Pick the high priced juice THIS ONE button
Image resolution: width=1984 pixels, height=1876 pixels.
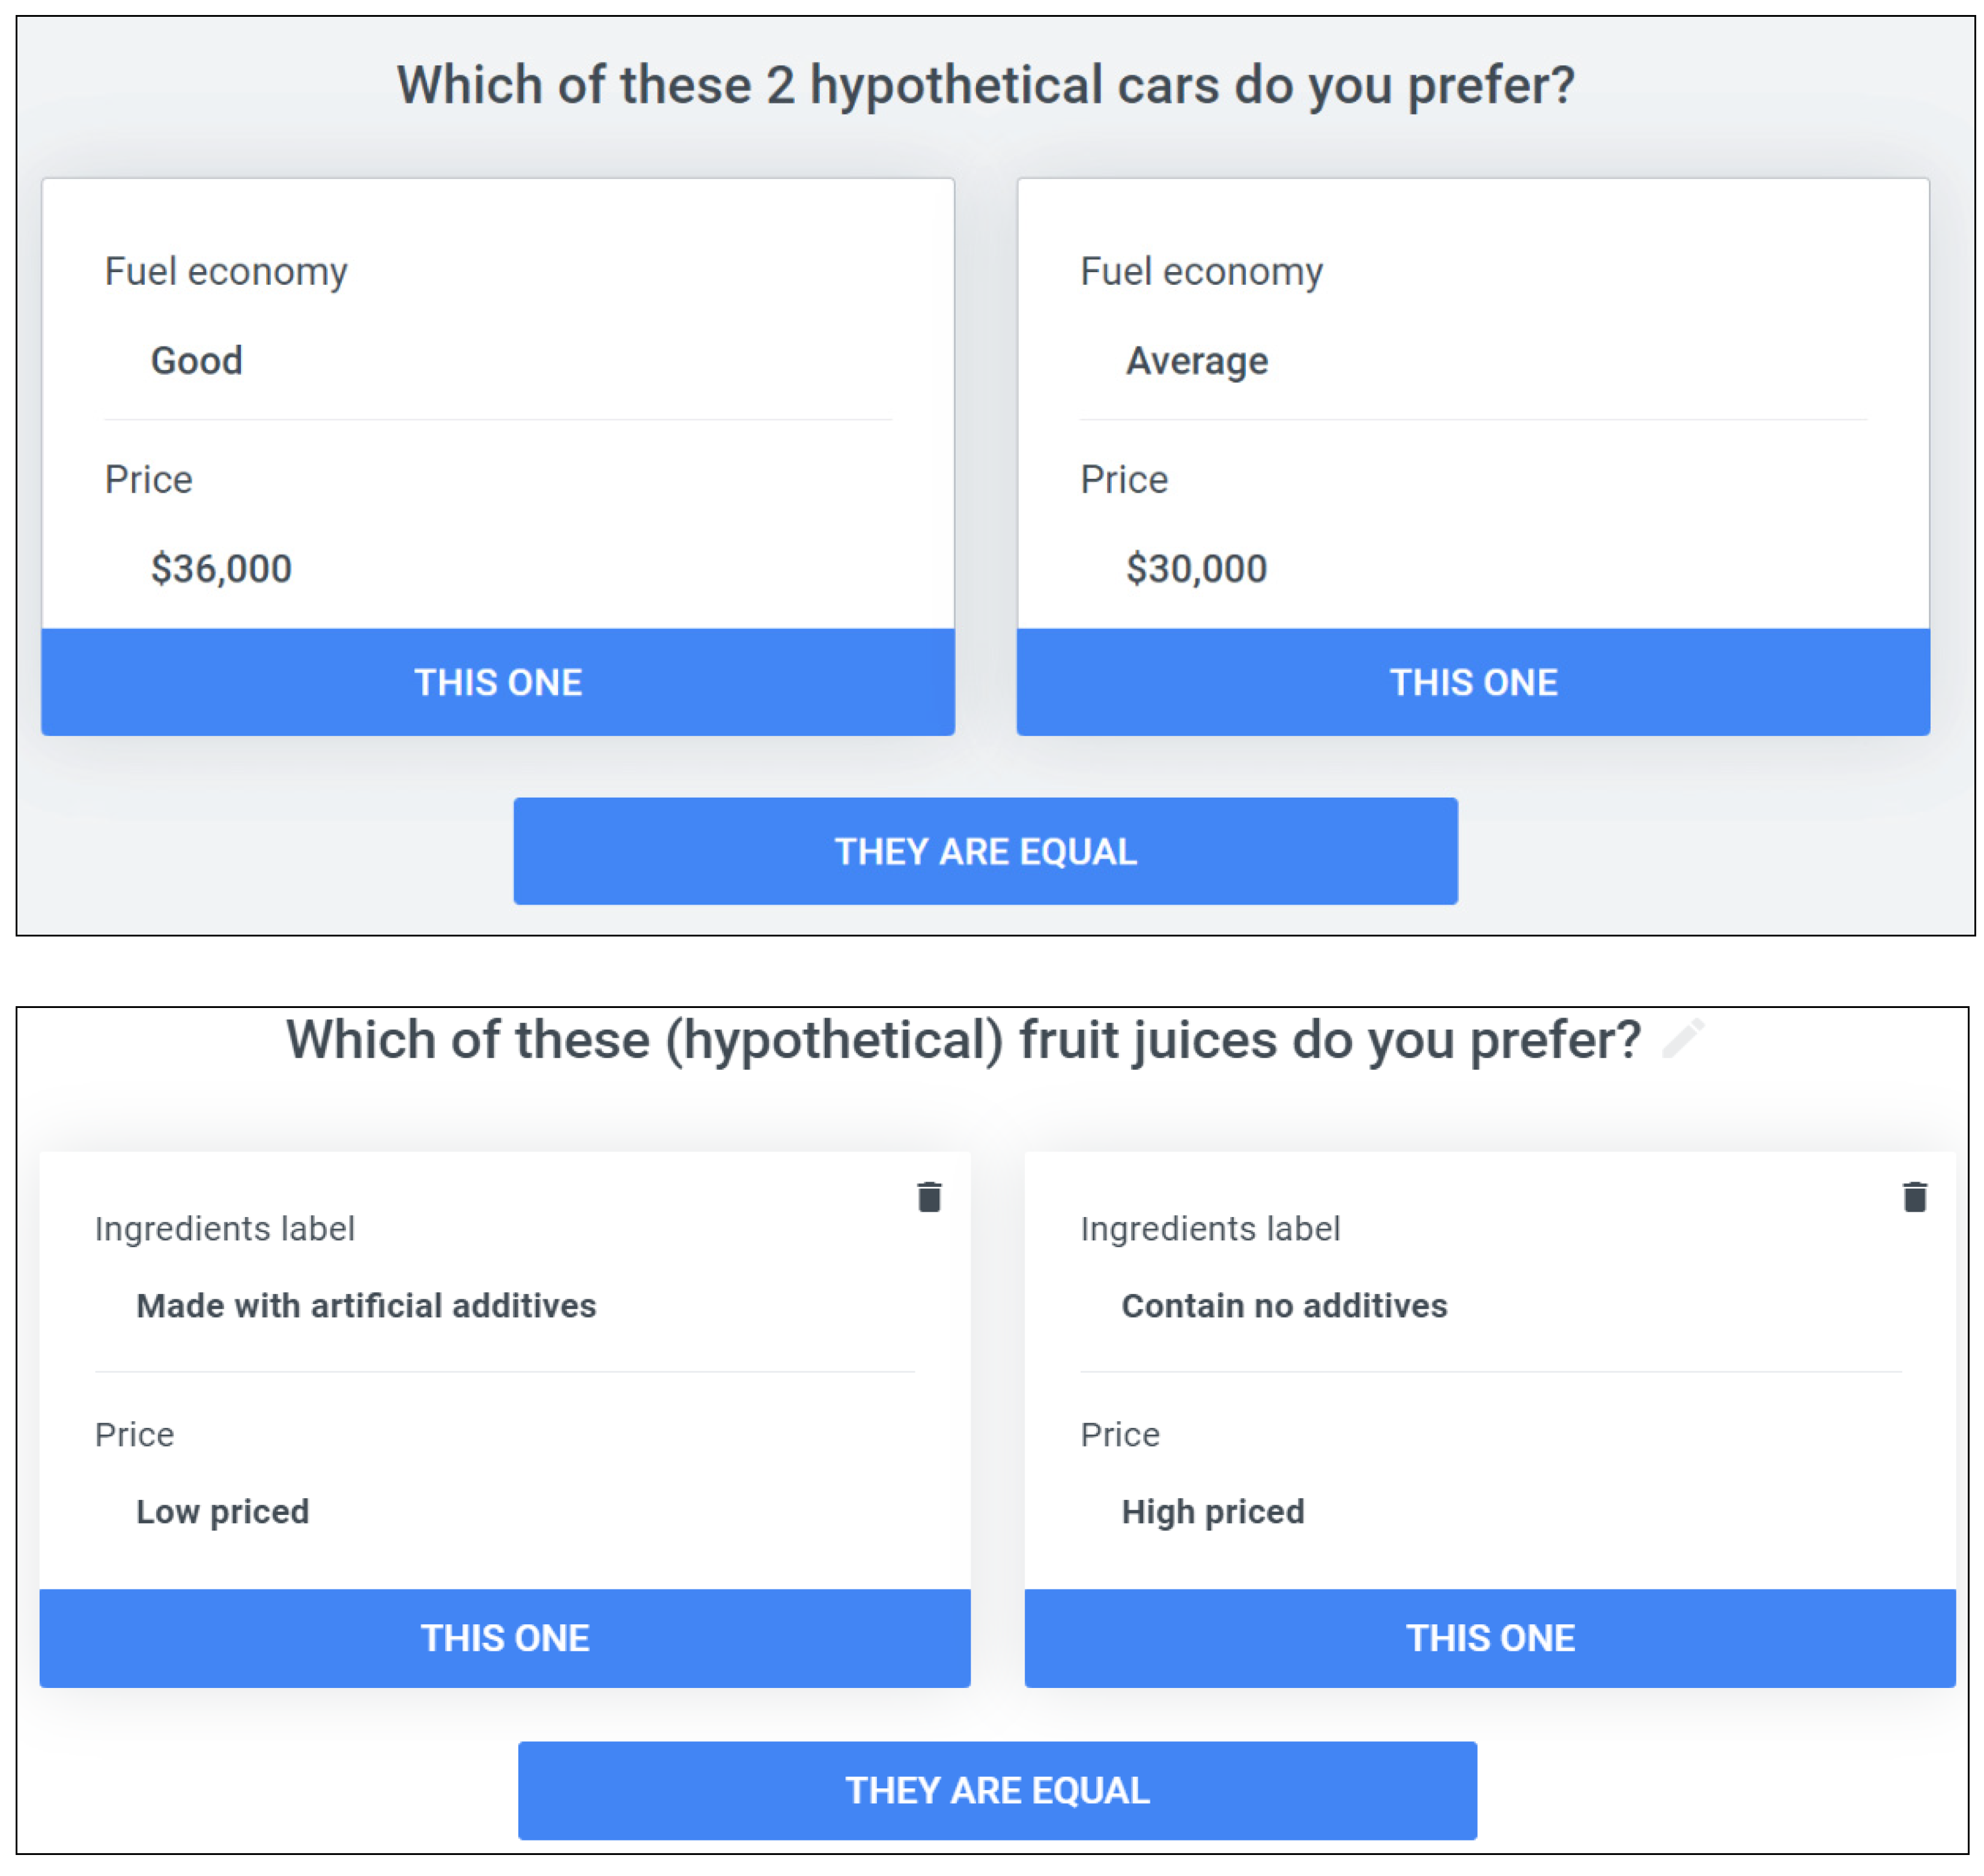click(1490, 1638)
